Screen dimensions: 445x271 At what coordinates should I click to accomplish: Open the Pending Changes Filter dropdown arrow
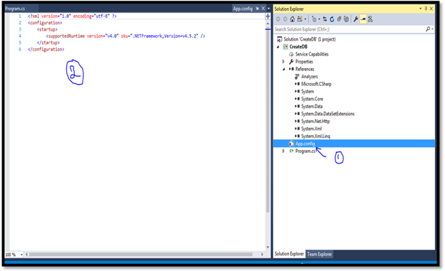coord(319,19)
